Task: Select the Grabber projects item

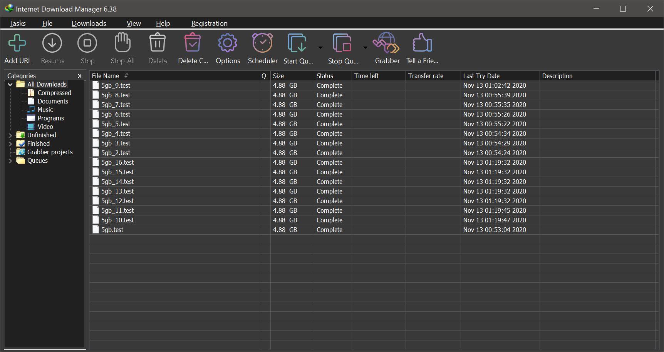Action: tap(50, 152)
